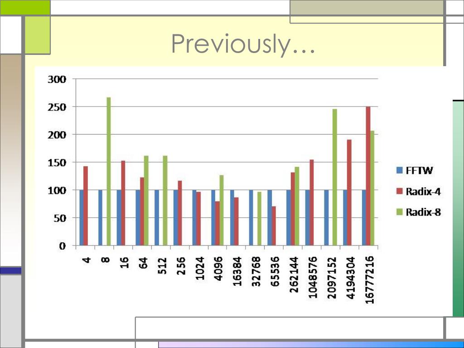Click the x-axis label 16777216

tap(370, 280)
